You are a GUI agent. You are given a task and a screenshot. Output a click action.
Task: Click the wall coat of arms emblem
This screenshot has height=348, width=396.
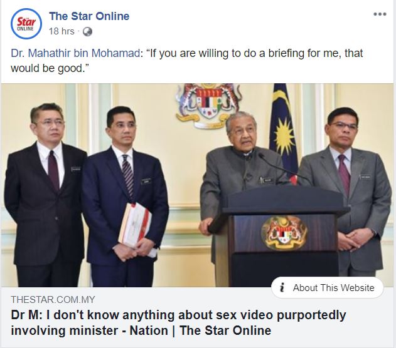[208, 105]
